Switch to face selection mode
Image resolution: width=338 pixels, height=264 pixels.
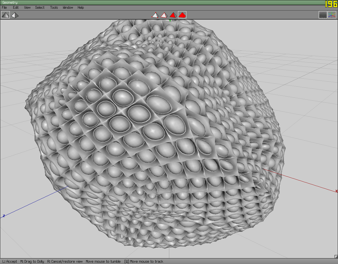pos(173,15)
